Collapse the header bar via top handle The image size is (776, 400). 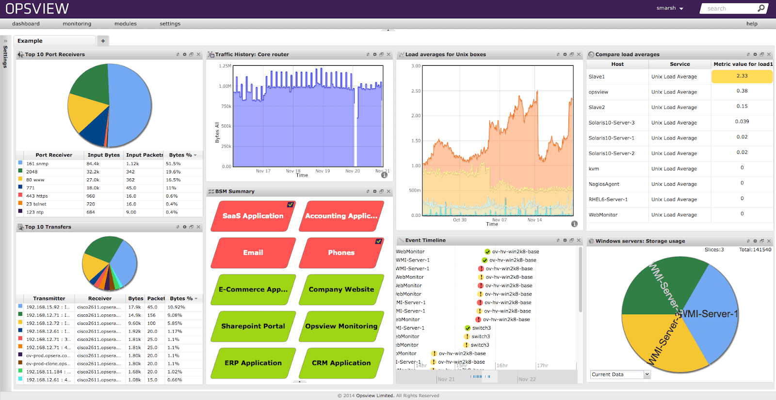pyautogui.click(x=388, y=30)
